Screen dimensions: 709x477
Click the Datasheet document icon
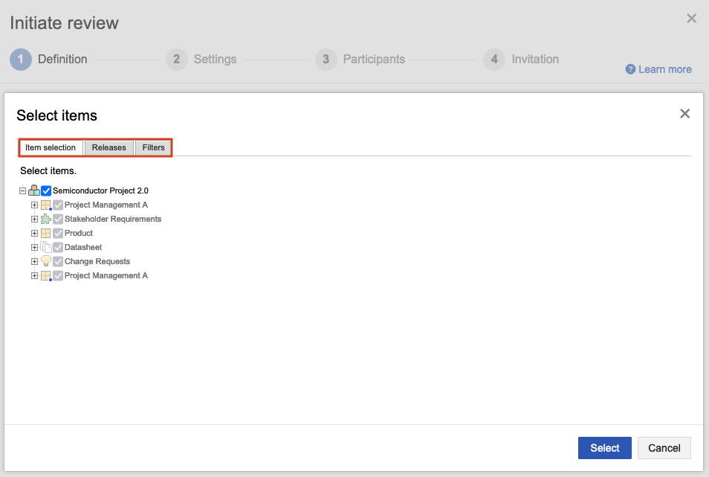pyautogui.click(x=46, y=248)
